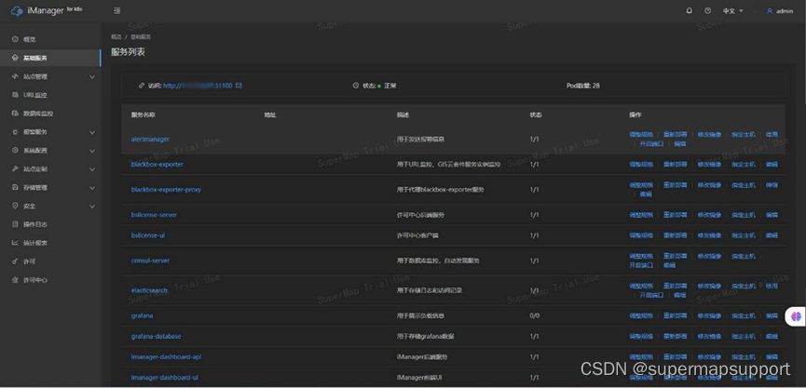806x388 pixels.
Task: Open the 中文 language dropdown
Action: [733, 11]
